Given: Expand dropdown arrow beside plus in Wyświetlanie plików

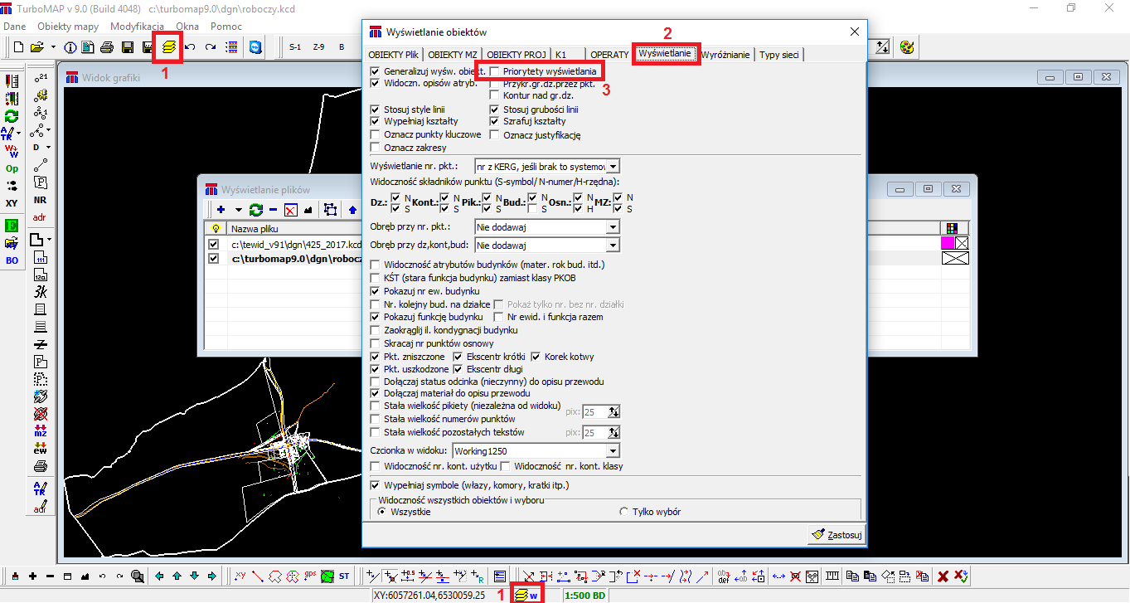Looking at the screenshot, I should coord(239,210).
